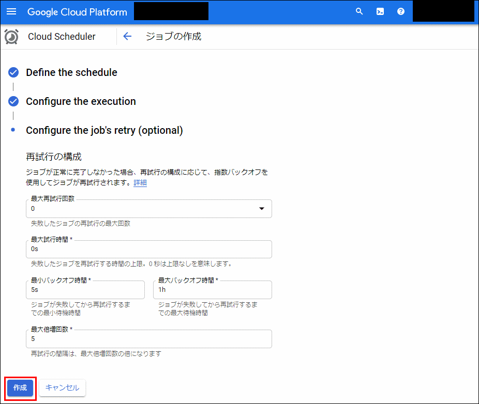Focus the 最大バックオフ時間 field

pos(212,290)
